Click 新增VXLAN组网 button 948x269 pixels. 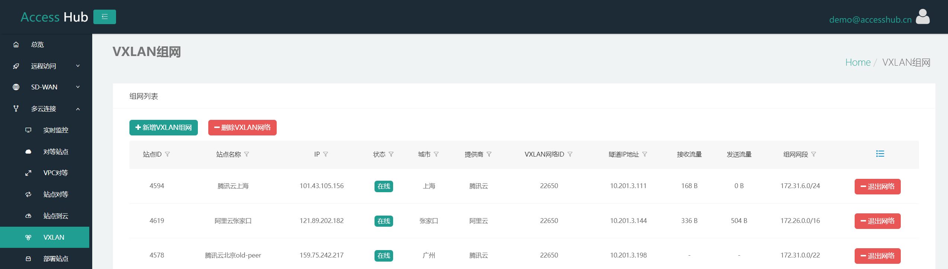[164, 128]
